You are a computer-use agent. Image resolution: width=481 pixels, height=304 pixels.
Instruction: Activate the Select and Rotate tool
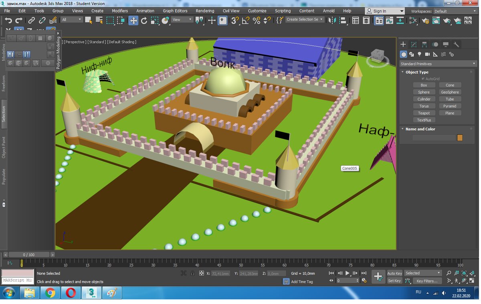144,20
